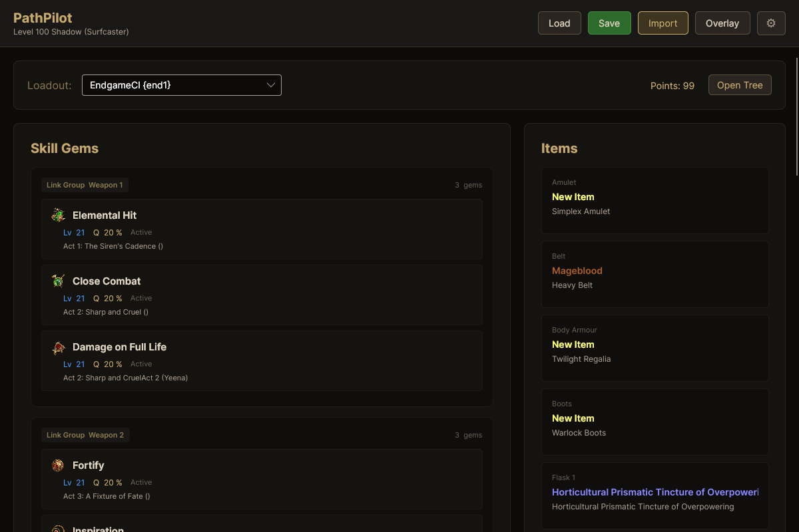The image size is (799, 532).
Task: Click the Link Group Weapon 2 header
Action: click(85, 434)
